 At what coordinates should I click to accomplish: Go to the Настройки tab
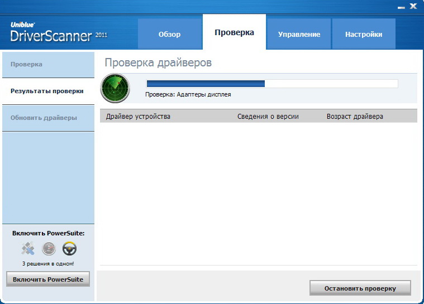364,34
